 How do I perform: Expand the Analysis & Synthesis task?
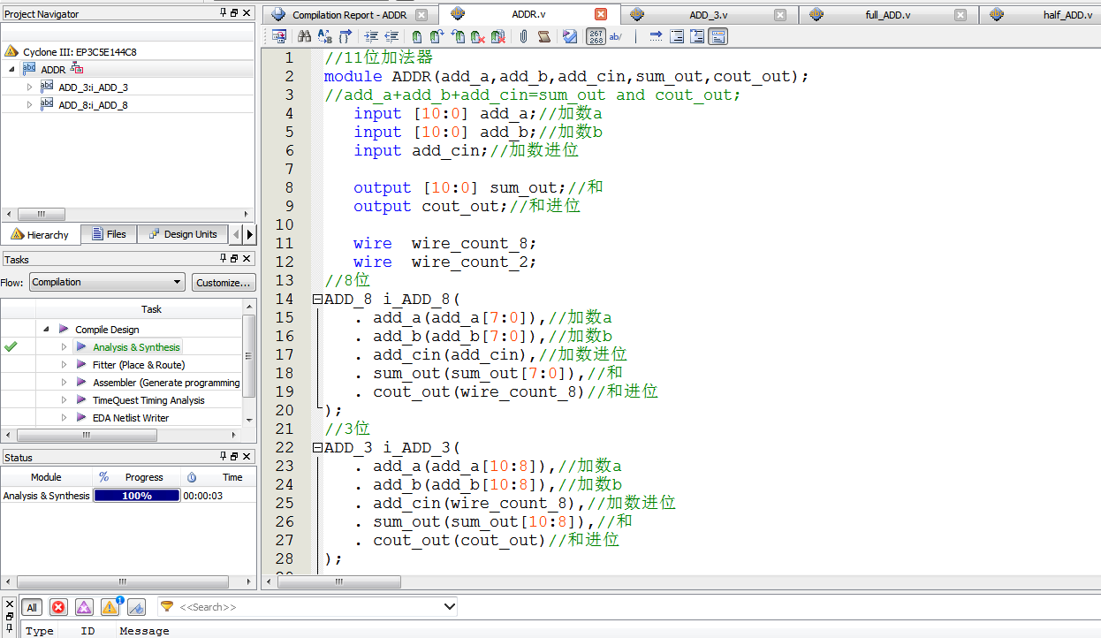(x=64, y=347)
